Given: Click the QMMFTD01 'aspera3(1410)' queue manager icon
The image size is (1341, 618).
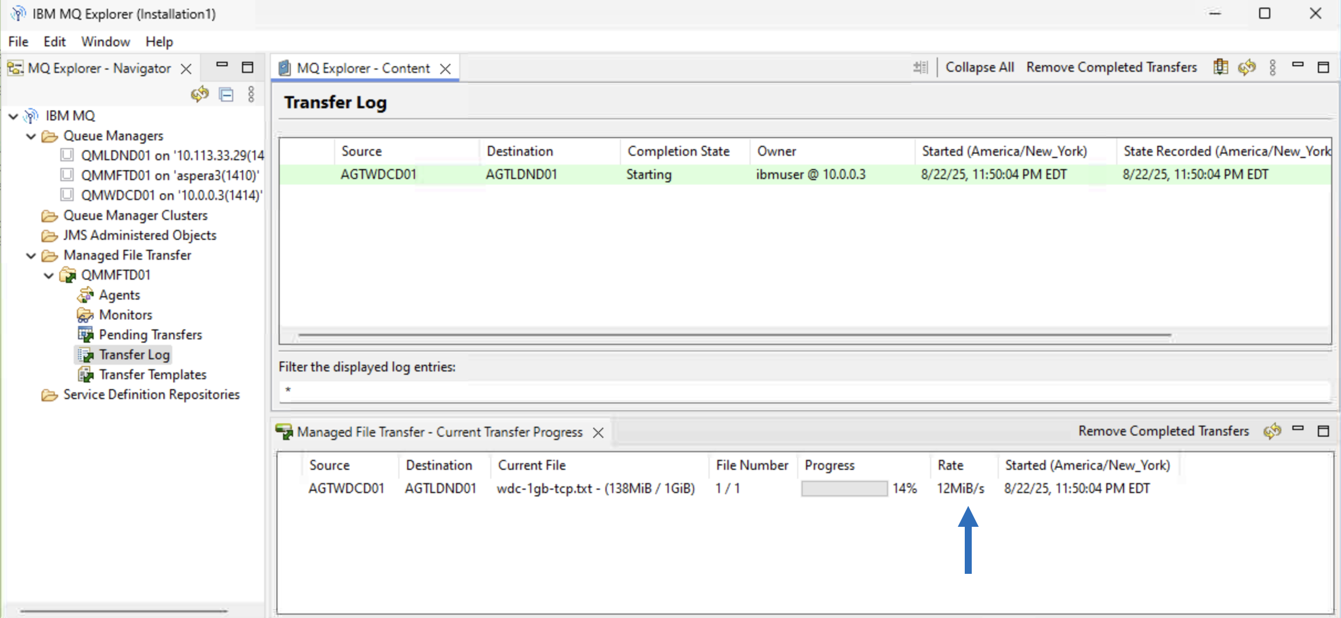Looking at the screenshot, I should [67, 175].
